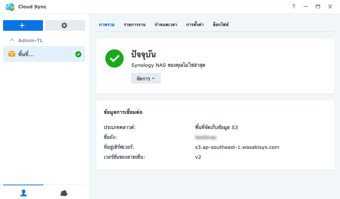Open the จัดการ dropdown menu
Image resolution: width=340 pixels, height=199 pixels.
(x=146, y=78)
